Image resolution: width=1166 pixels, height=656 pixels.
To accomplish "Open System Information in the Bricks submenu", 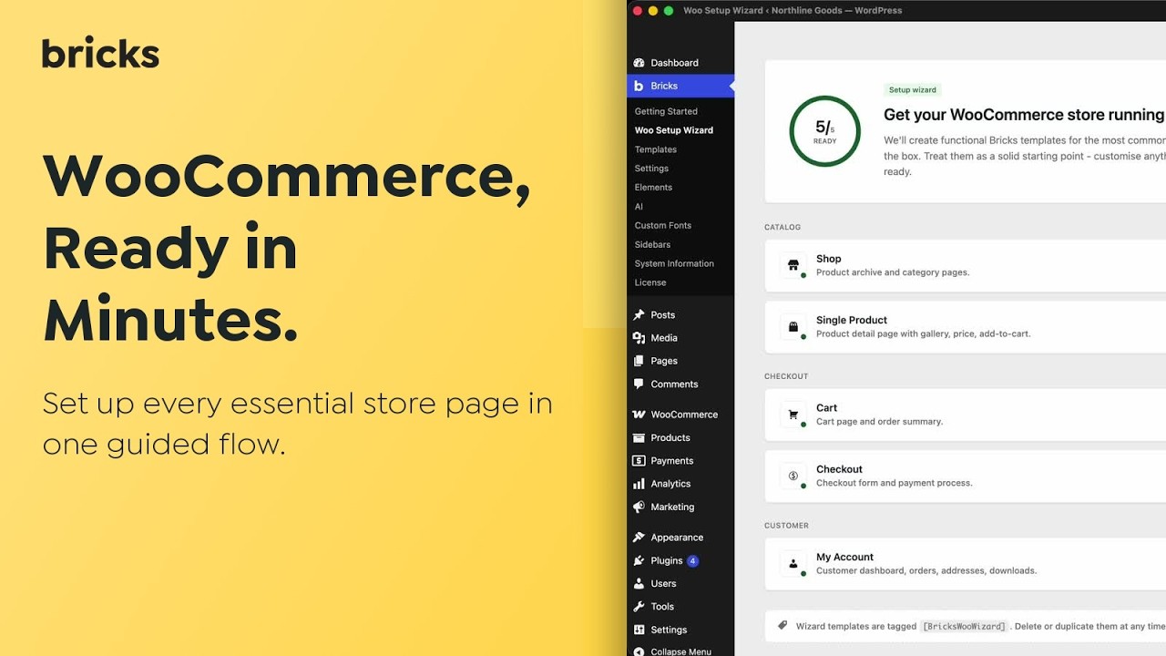I will point(674,264).
